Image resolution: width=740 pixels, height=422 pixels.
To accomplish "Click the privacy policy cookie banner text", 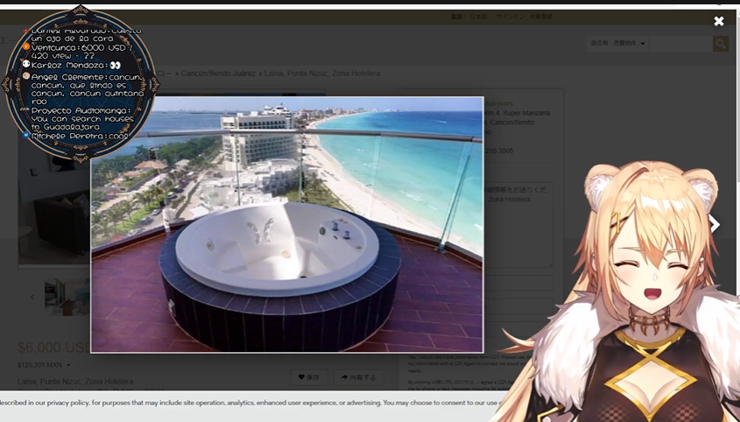I will point(250,403).
